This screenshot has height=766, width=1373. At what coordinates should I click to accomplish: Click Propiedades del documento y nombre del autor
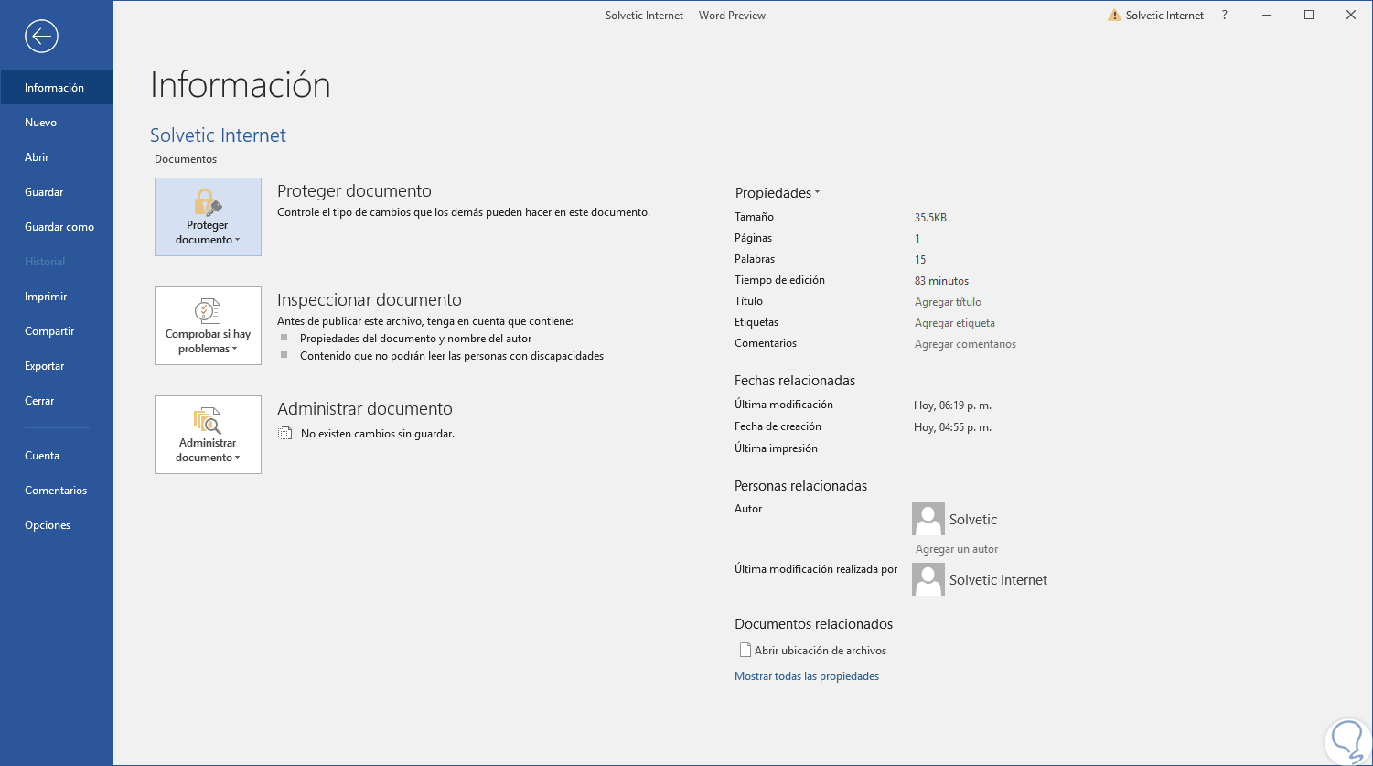pos(415,339)
